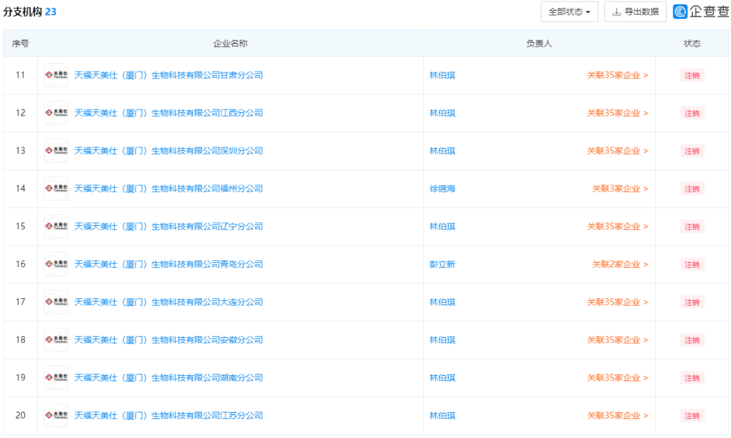Open 天福天美仕江西分公司 company link
The height and width of the screenshot is (438, 731).
(x=169, y=113)
